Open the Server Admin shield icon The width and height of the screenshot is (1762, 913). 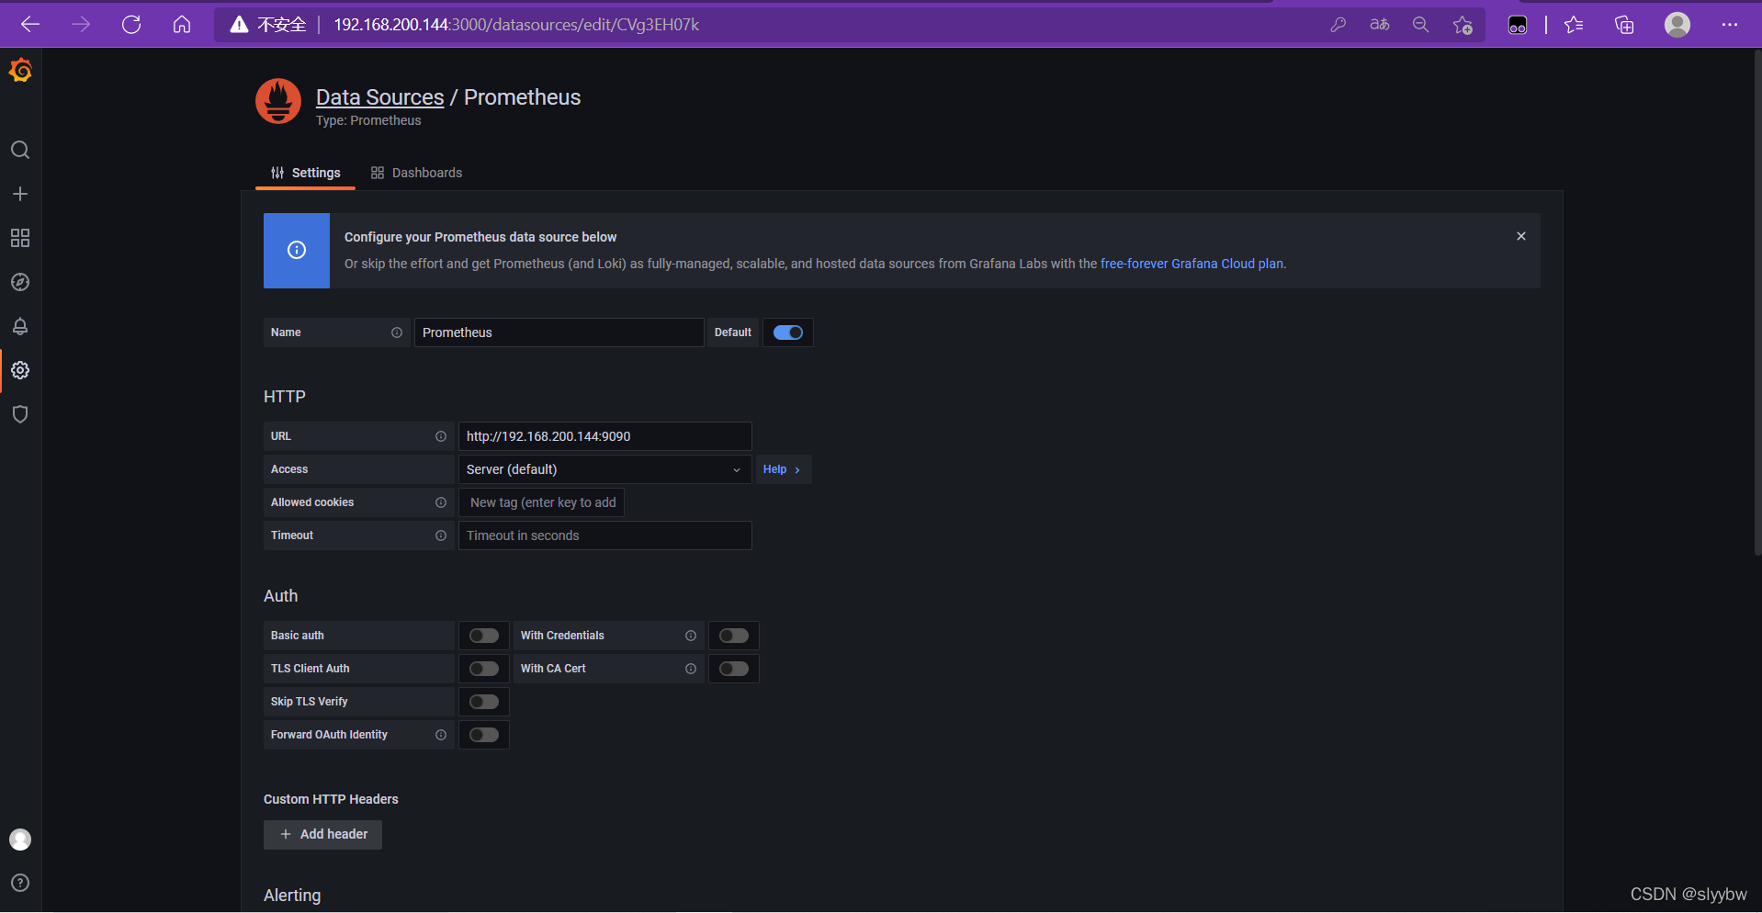[20, 414]
